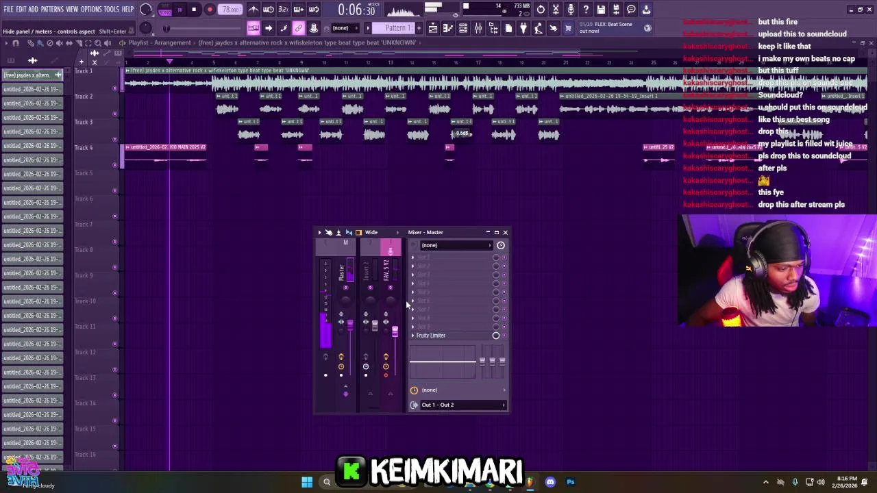877x493 pixels.
Task: Arm the record button in transport
Action: coord(210,10)
